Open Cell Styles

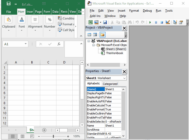tap(66, 30)
